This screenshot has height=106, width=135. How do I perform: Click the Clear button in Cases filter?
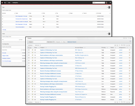tap(64, 42)
